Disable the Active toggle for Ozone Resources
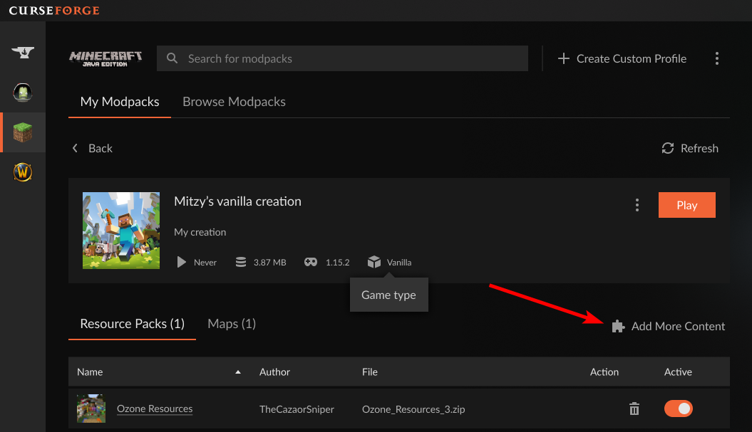The height and width of the screenshot is (432, 752). (x=678, y=409)
